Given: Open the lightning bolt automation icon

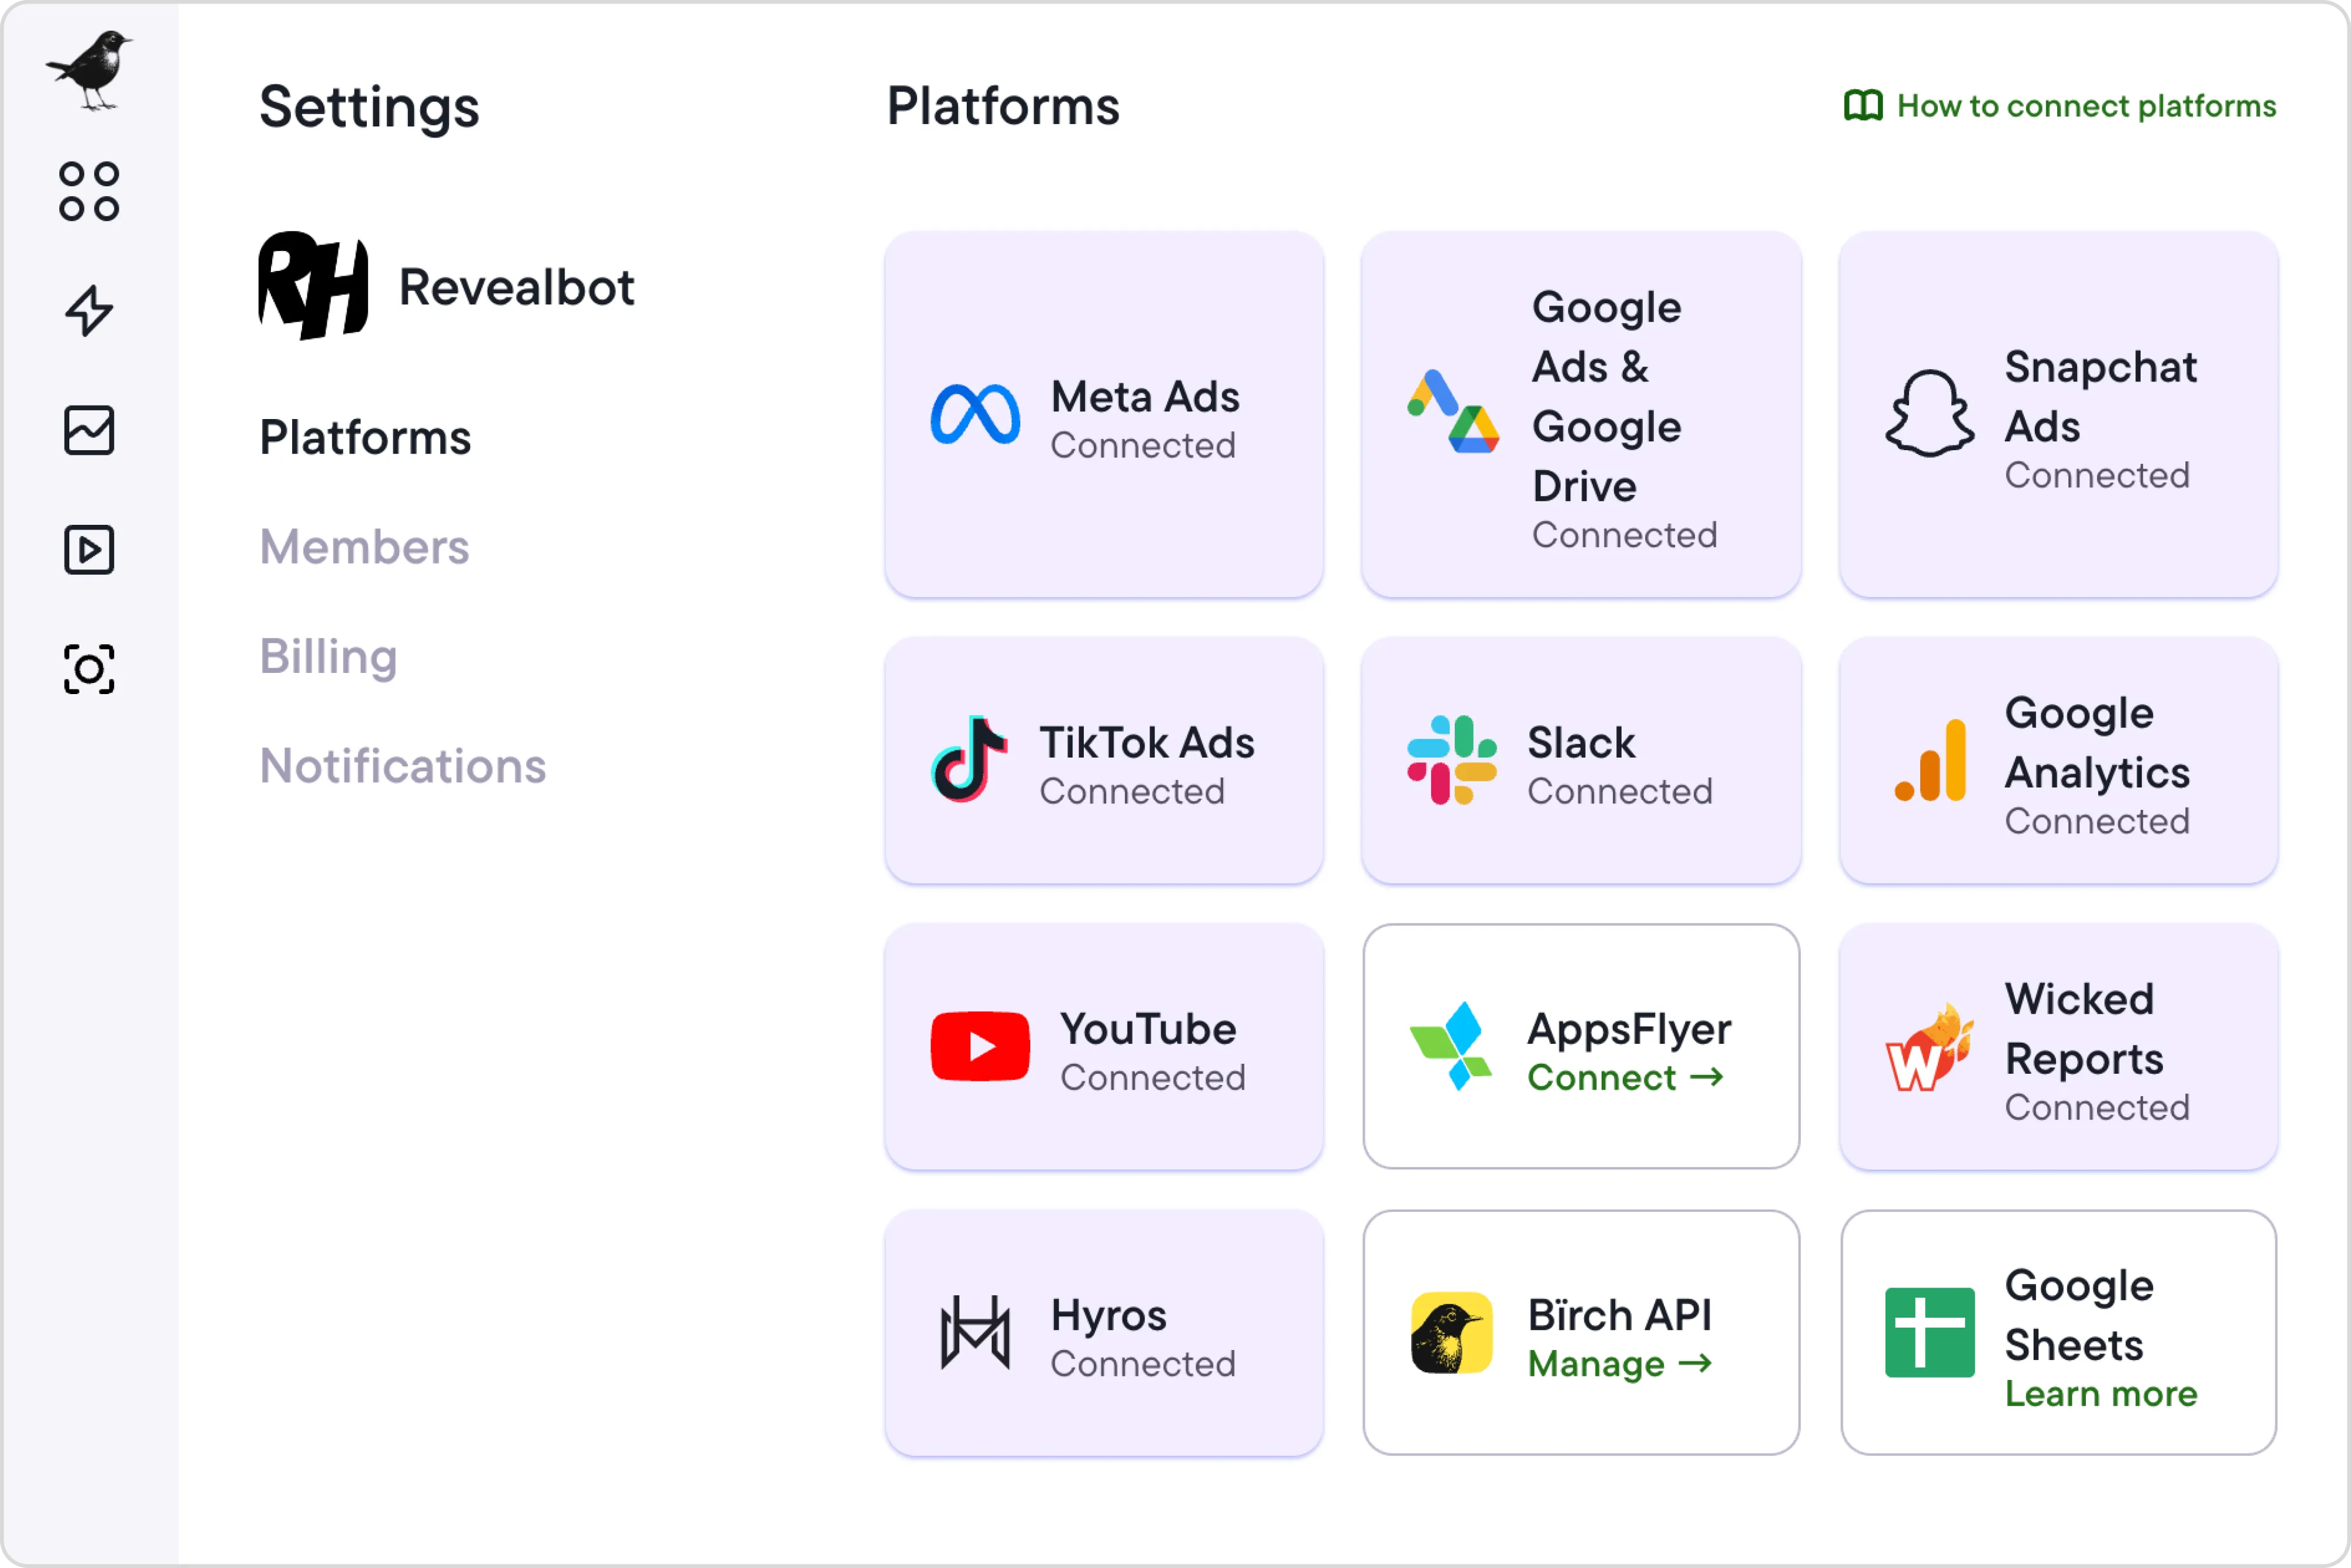Looking at the screenshot, I should tap(89, 310).
